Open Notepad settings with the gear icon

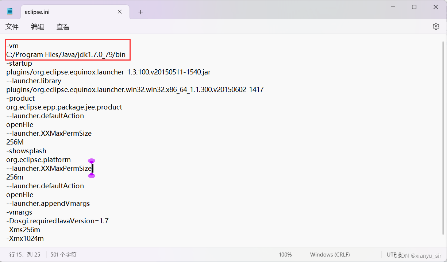(x=436, y=26)
